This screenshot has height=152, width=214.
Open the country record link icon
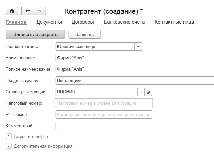pos(148,92)
